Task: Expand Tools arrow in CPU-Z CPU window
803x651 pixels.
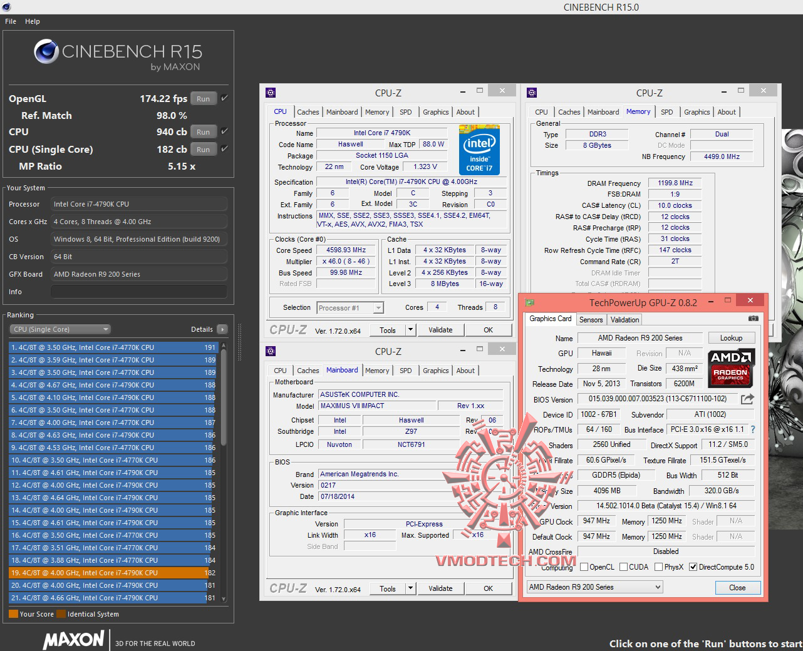Action: 410,330
